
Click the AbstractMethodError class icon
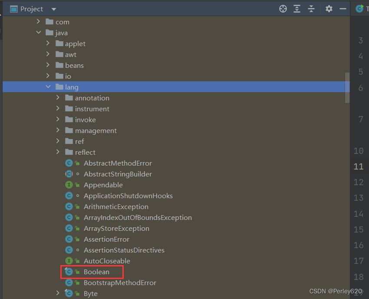pos(69,163)
